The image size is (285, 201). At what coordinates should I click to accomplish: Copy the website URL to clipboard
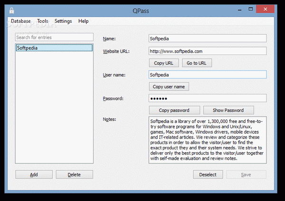164,63
